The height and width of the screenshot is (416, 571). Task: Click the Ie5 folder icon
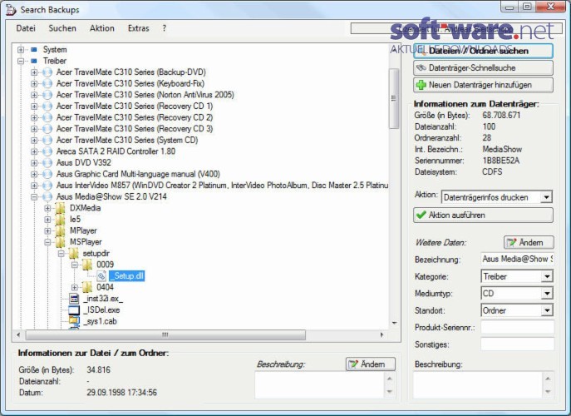click(x=61, y=220)
